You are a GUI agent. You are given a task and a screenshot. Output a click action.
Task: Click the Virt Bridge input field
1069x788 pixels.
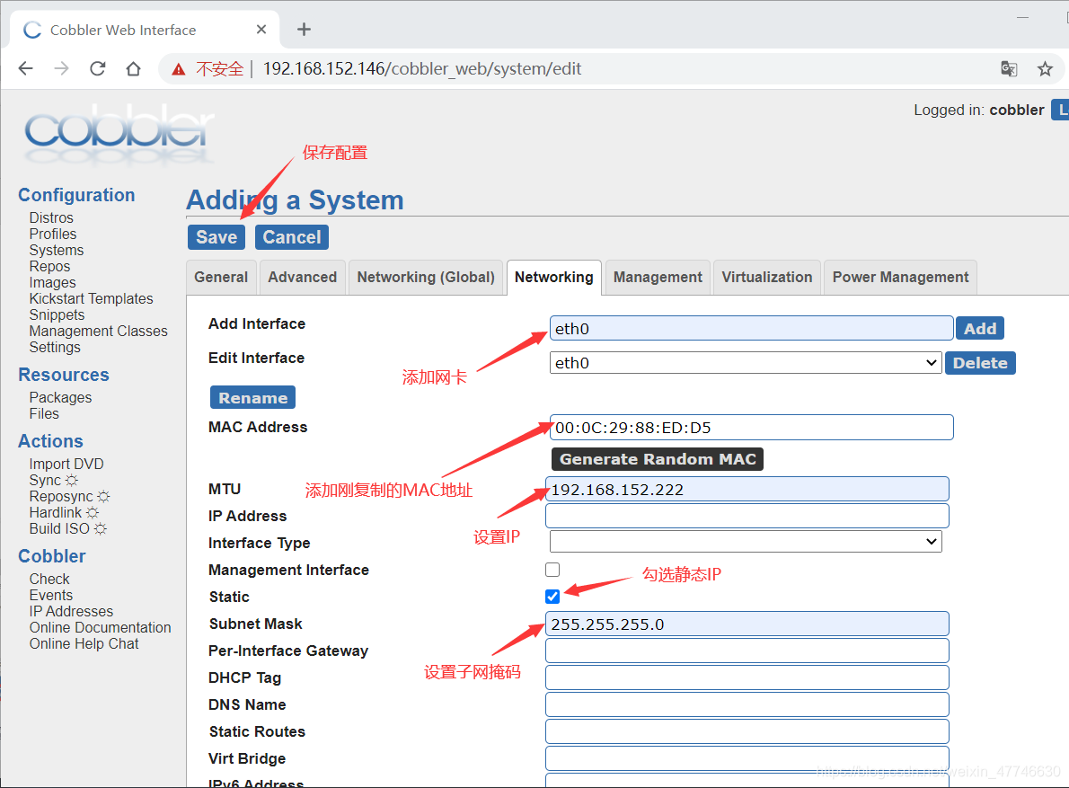pos(747,758)
